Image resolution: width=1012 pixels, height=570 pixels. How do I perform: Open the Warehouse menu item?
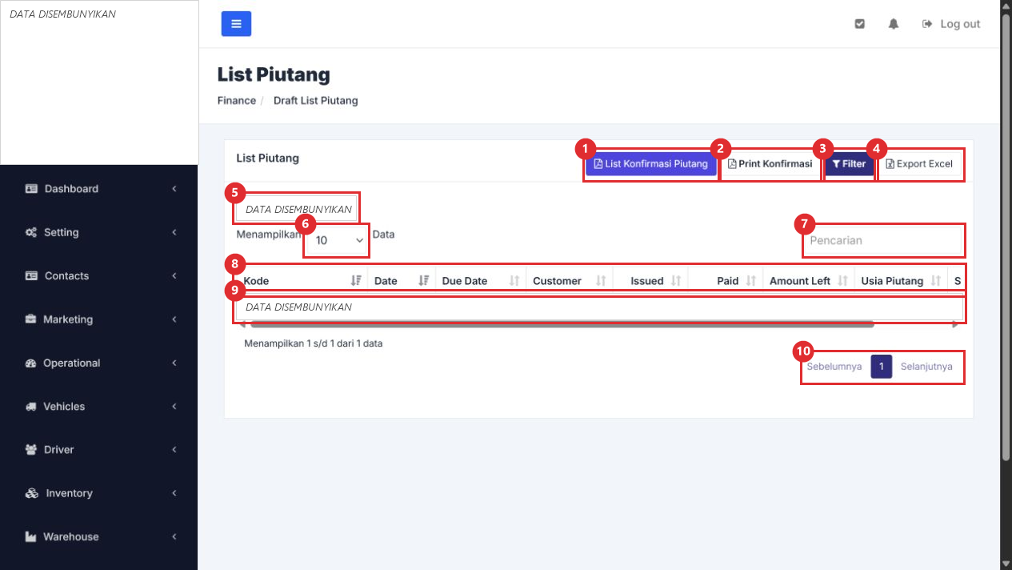point(99,536)
